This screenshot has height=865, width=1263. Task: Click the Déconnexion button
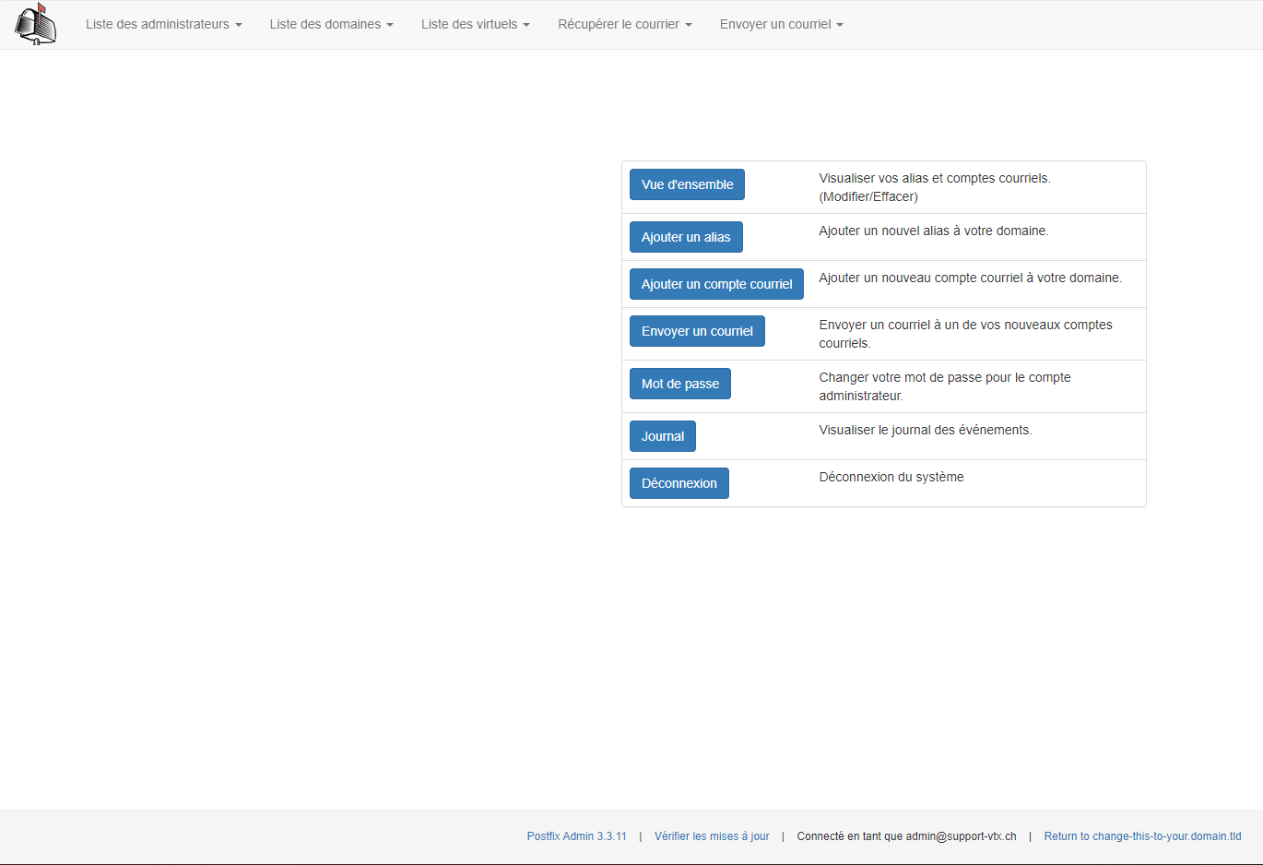(x=679, y=483)
